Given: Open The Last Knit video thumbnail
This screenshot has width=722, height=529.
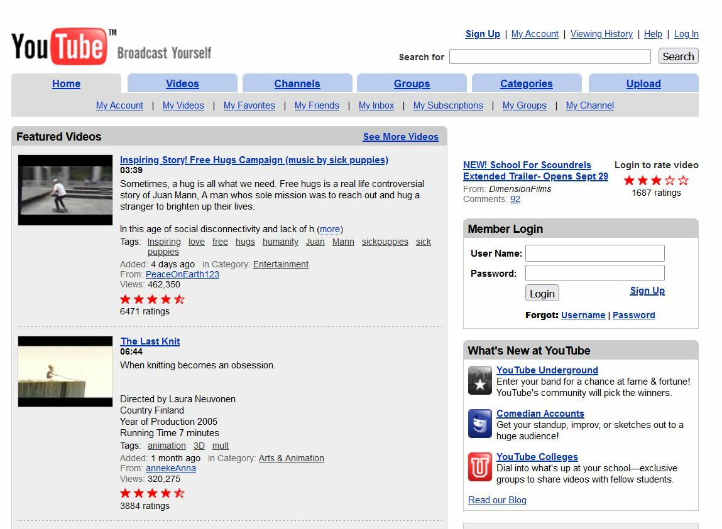Looking at the screenshot, I should tap(65, 371).
